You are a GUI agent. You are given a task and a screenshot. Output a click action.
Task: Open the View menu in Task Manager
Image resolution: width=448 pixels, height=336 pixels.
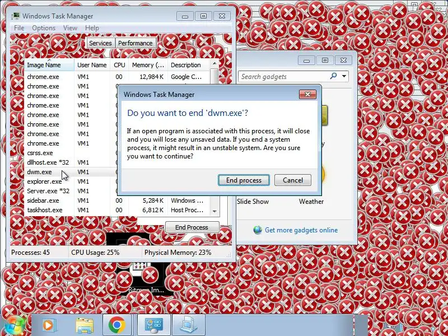(x=71, y=28)
